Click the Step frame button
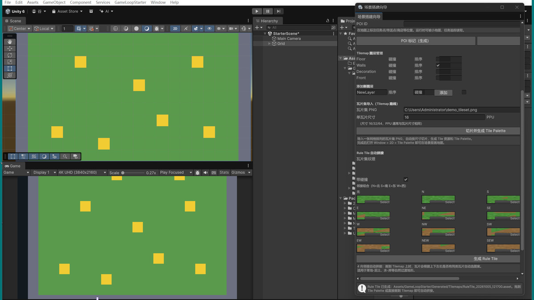The height and width of the screenshot is (300, 534). tap(278, 11)
